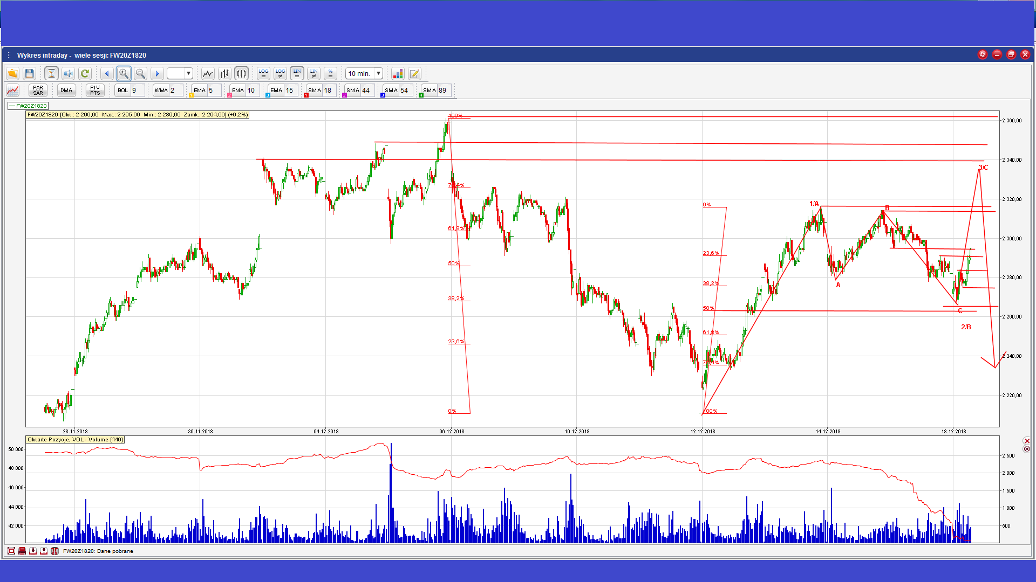Click the open folder icon
This screenshot has width=1036, height=582.
[12, 74]
